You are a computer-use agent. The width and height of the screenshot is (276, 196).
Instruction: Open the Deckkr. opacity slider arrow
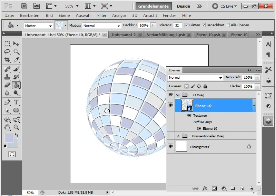coord(153,25)
